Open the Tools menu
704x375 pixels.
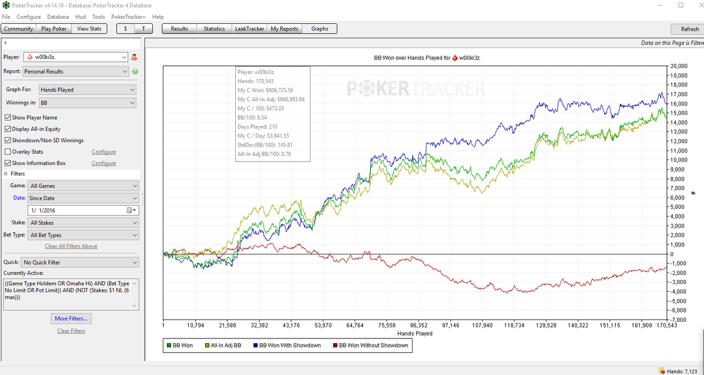[x=99, y=17]
